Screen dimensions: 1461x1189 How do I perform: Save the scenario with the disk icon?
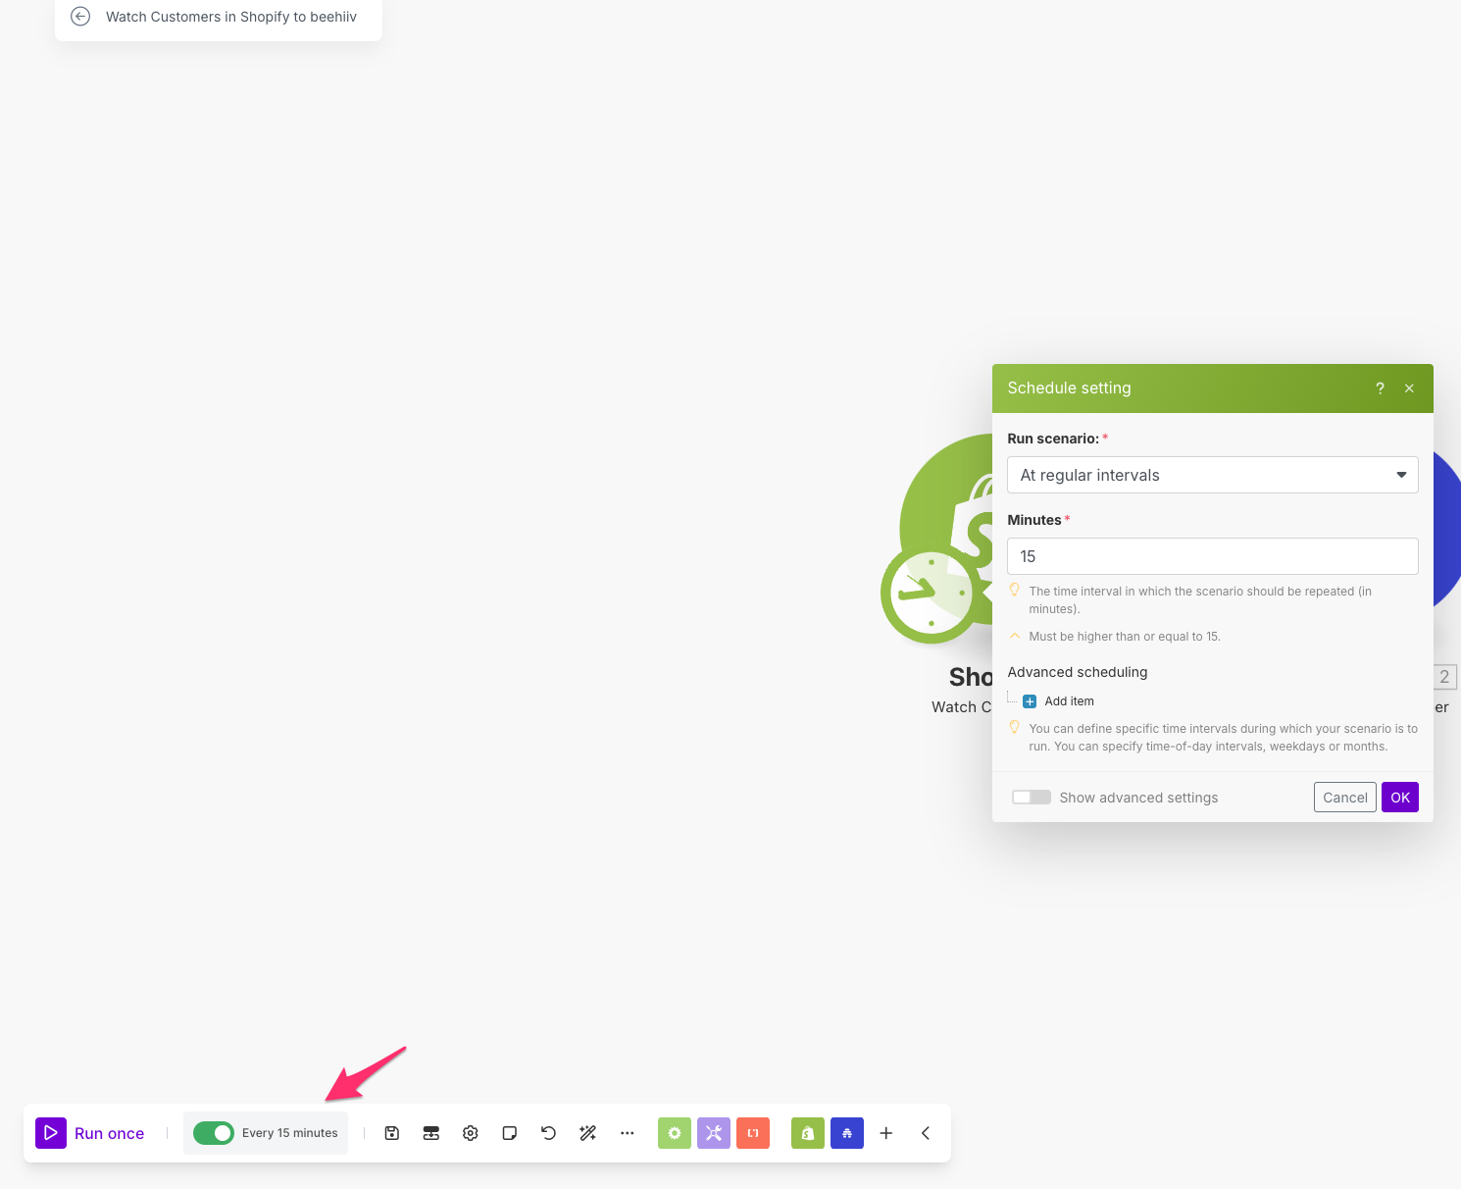tap(392, 1133)
